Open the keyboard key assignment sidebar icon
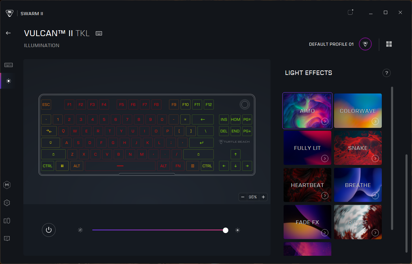 pos(9,65)
